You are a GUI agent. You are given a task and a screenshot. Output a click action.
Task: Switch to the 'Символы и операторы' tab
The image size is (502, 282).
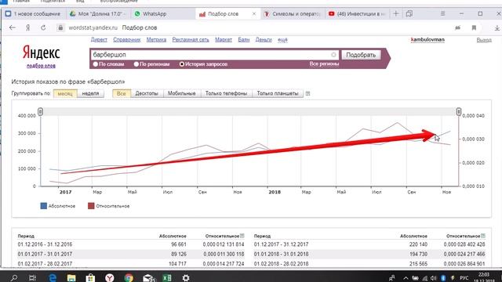(293, 14)
